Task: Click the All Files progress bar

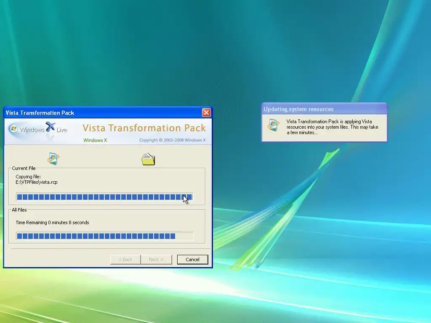Action: pyautogui.click(x=104, y=236)
